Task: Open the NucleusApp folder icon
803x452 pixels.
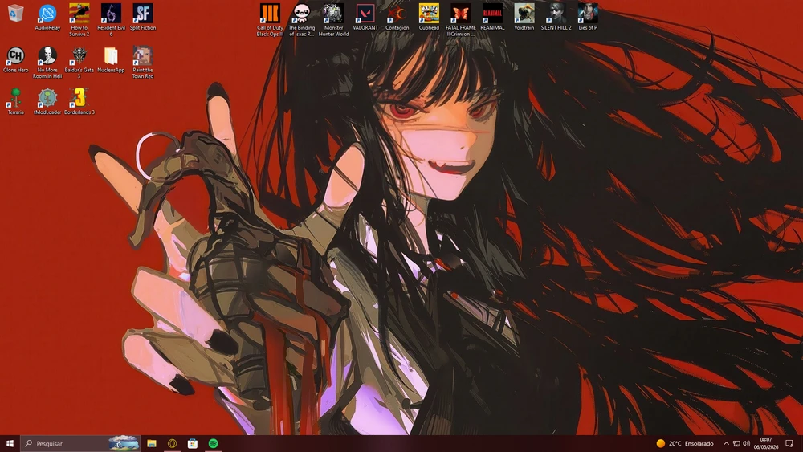Action: coord(111,59)
